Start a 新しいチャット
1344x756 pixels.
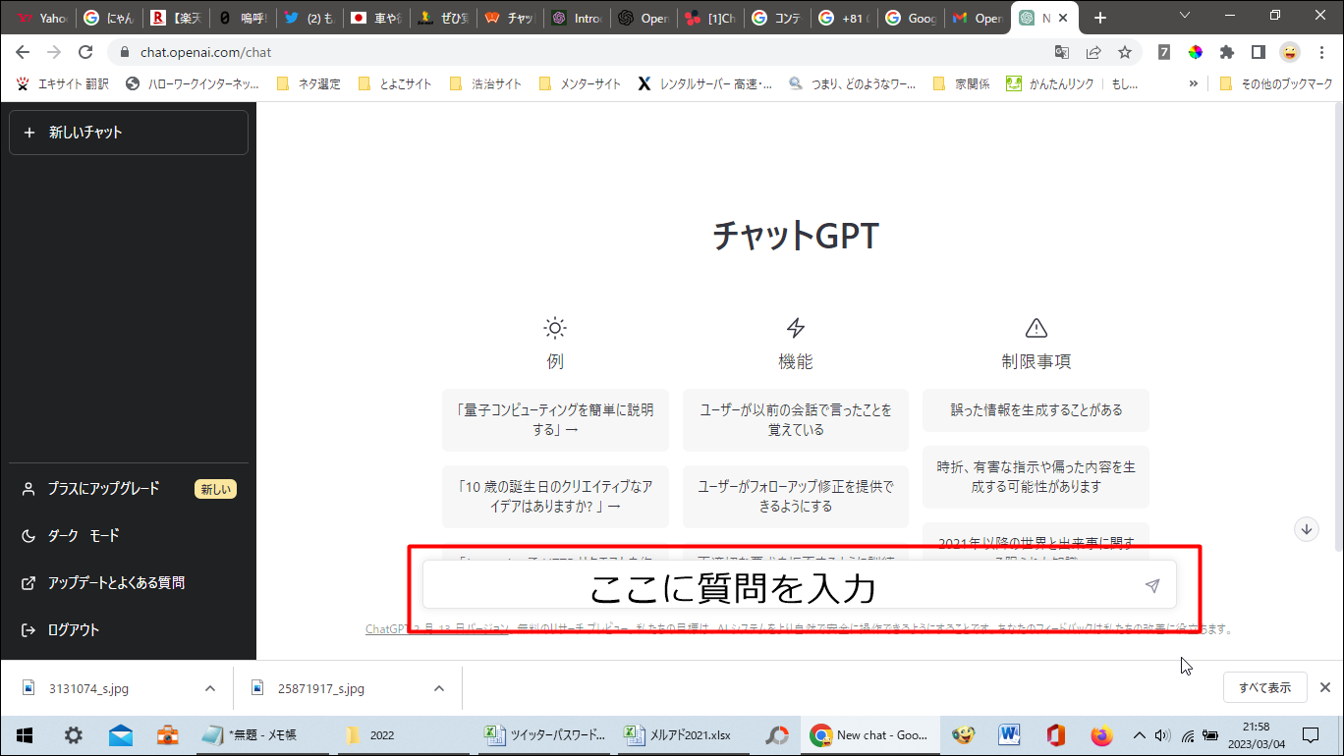tap(129, 133)
